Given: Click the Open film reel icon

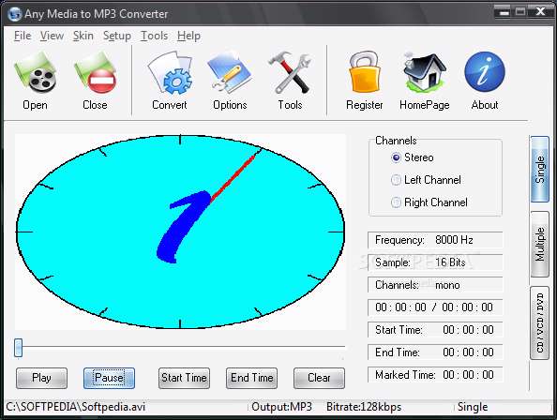Looking at the screenshot, I should point(35,72).
